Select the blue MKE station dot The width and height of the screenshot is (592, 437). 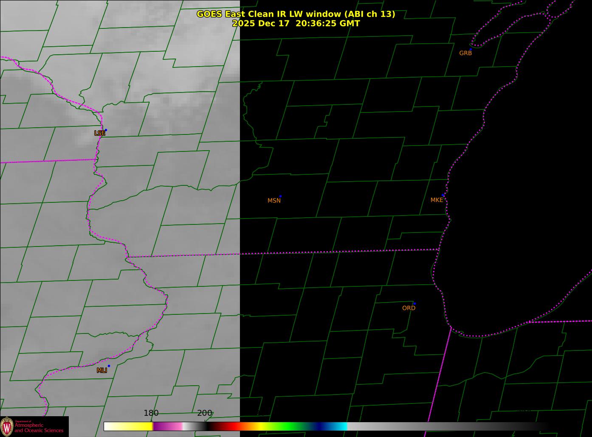click(443, 196)
